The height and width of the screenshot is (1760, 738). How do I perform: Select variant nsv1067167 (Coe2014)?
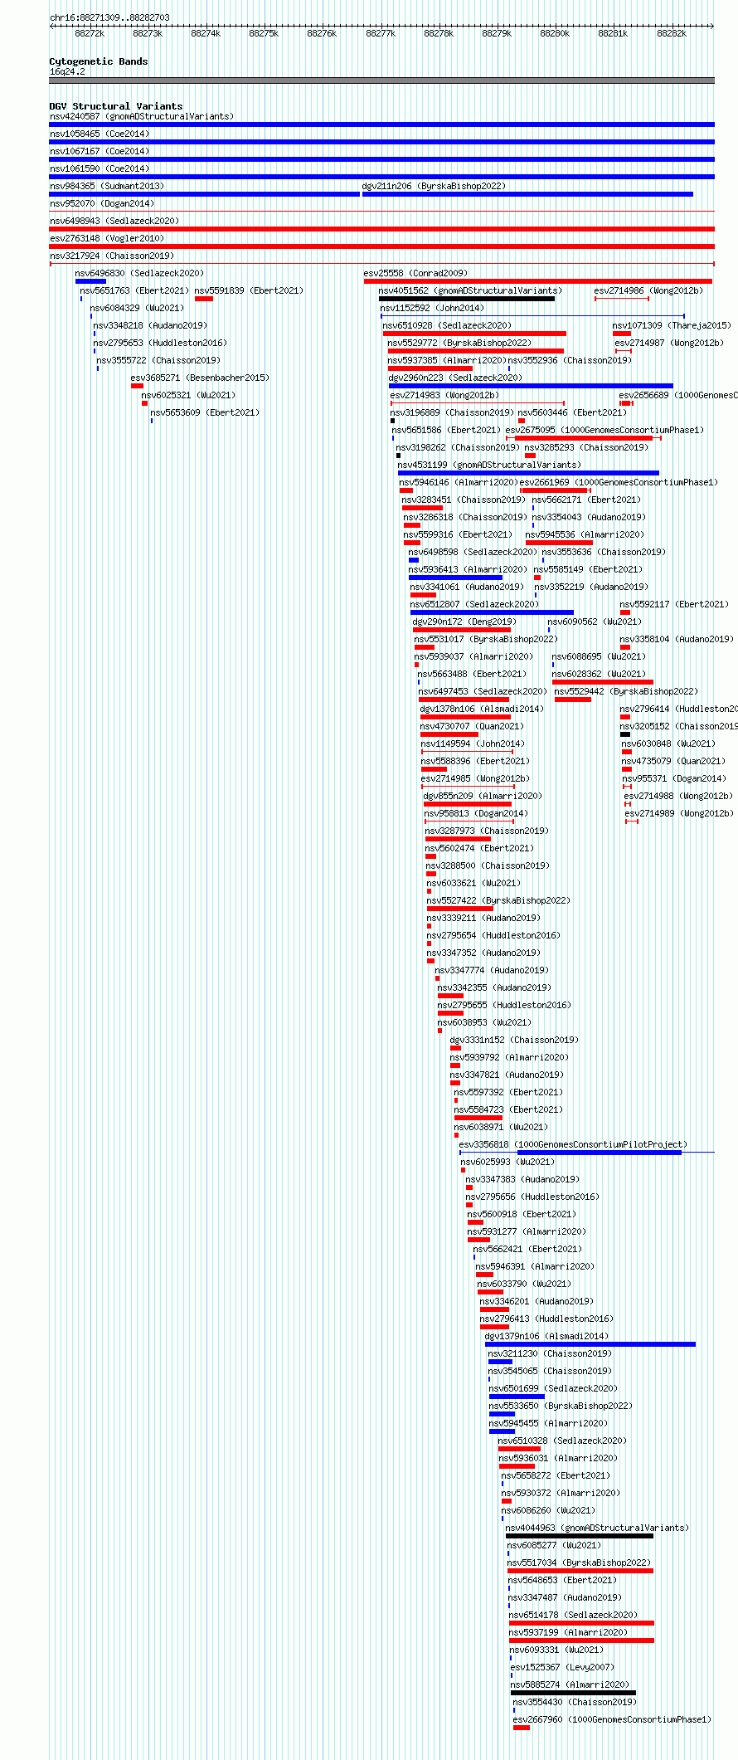tap(100, 151)
